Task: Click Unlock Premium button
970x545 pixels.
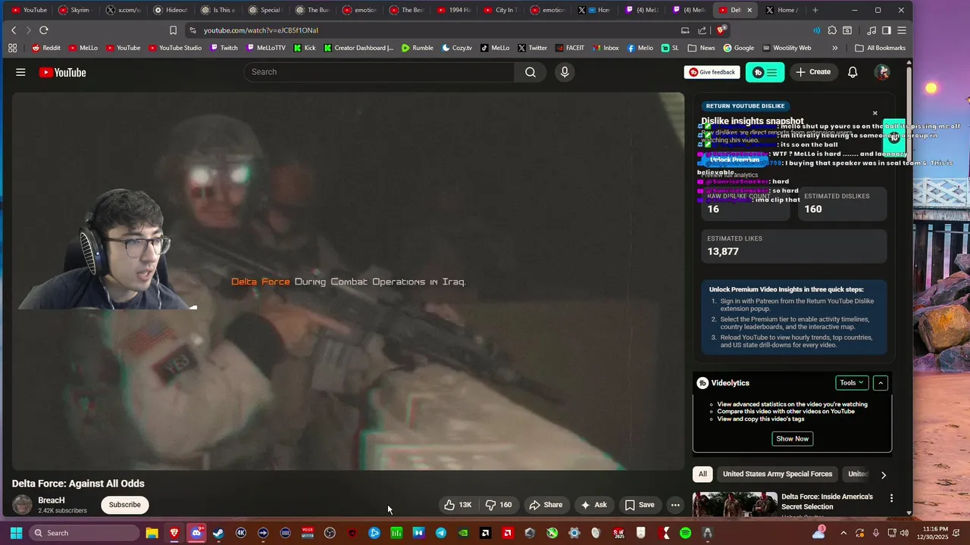Action: [x=734, y=160]
